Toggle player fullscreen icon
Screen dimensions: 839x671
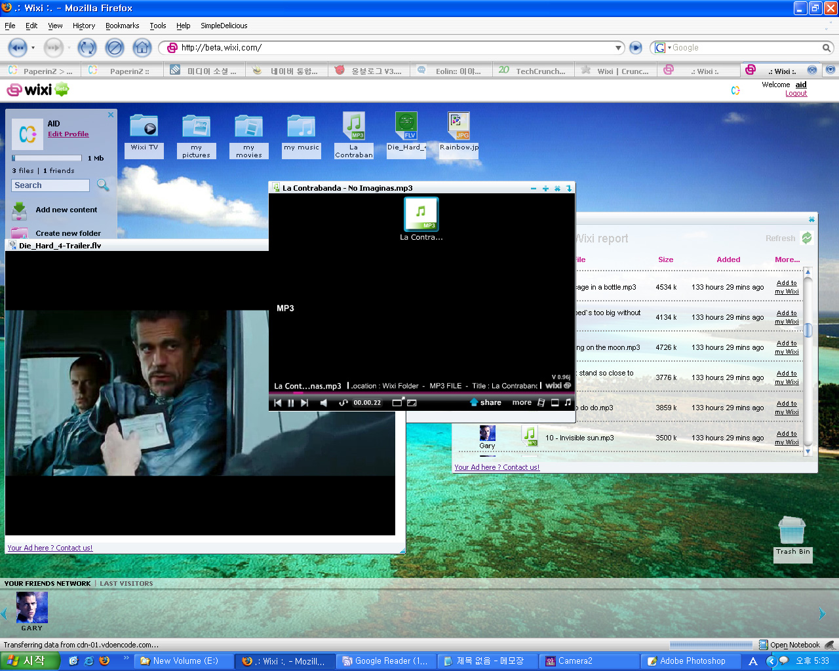point(412,403)
